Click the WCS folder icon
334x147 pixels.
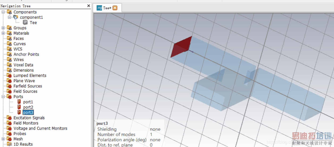(x=9, y=49)
